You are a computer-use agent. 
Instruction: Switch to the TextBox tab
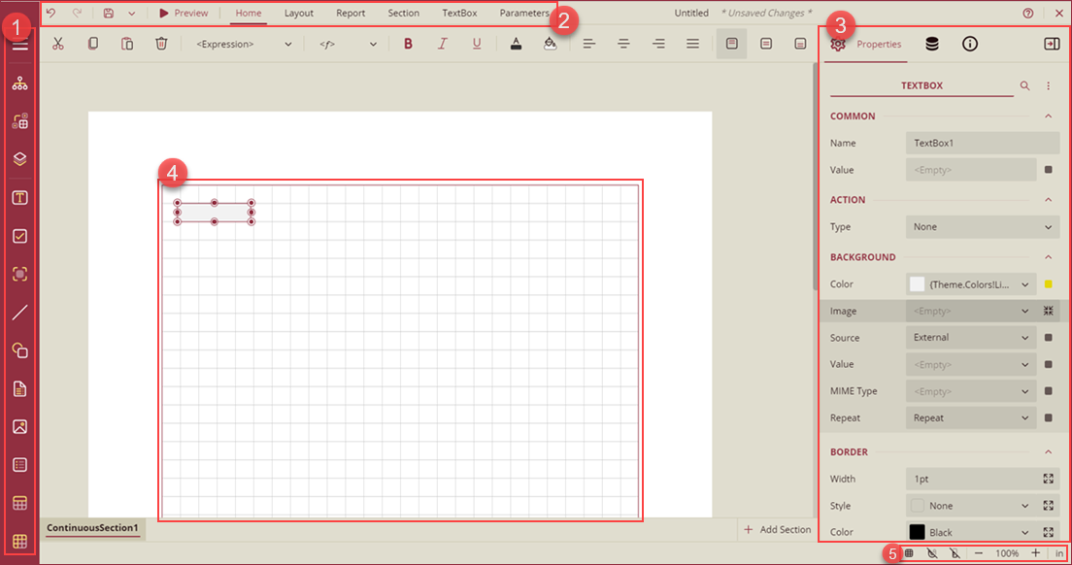459,13
